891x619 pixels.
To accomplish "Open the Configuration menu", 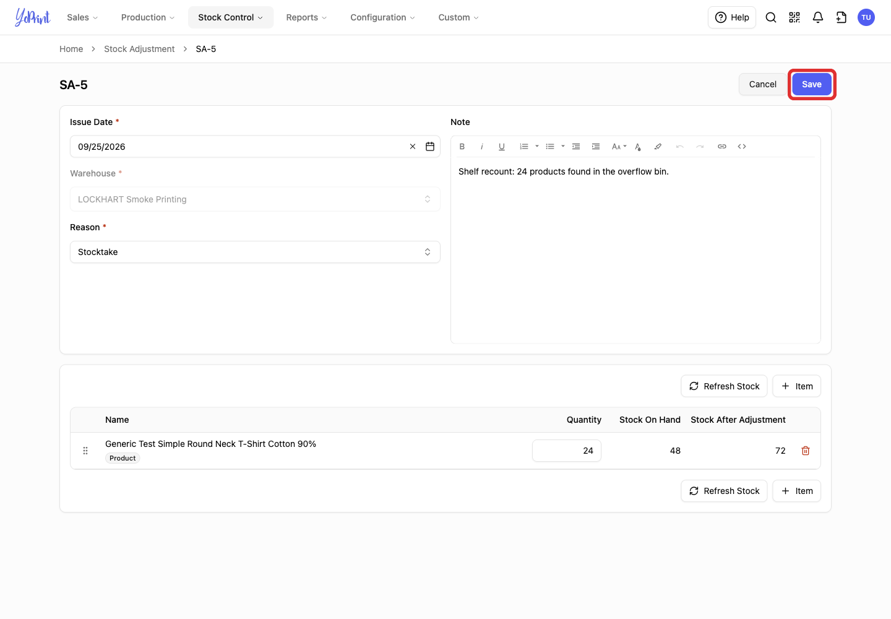I will (x=382, y=17).
